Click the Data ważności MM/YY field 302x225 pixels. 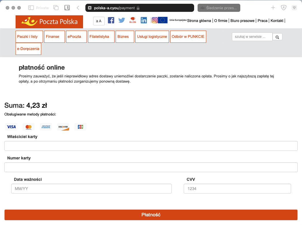[91, 189]
